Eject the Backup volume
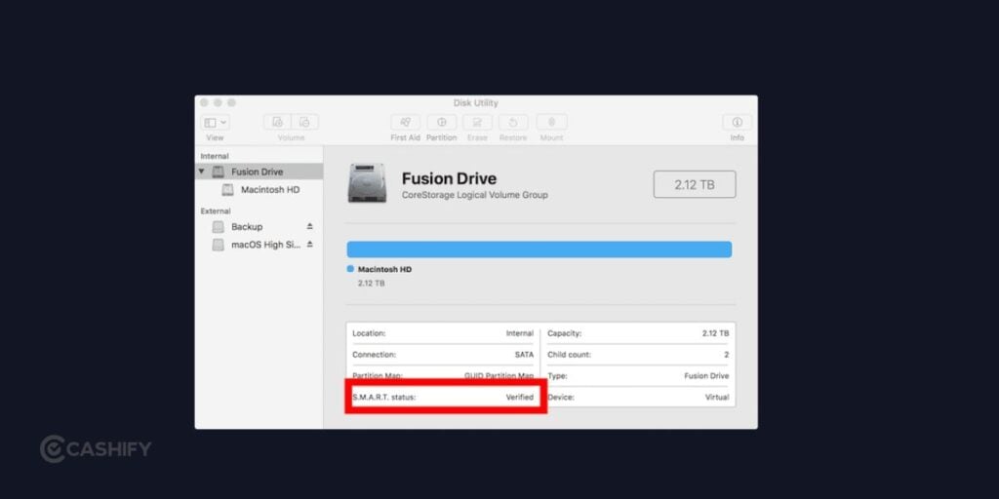This screenshot has height=499, width=999. pos(309,226)
